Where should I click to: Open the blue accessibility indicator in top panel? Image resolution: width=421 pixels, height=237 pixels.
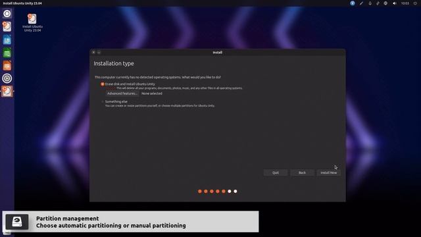click(353, 3)
